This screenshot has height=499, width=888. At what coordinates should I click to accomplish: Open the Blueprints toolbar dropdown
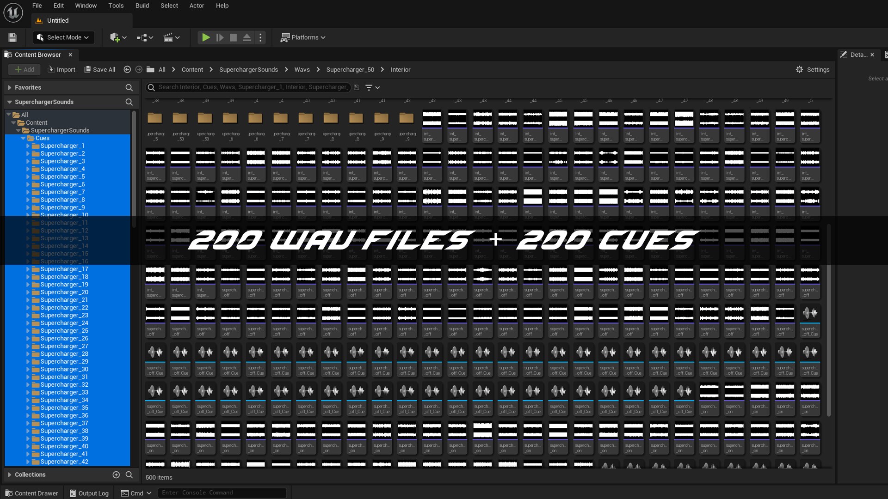[145, 37]
